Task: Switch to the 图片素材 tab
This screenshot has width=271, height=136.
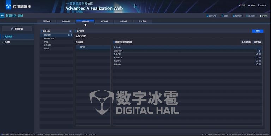Action: (143, 21)
